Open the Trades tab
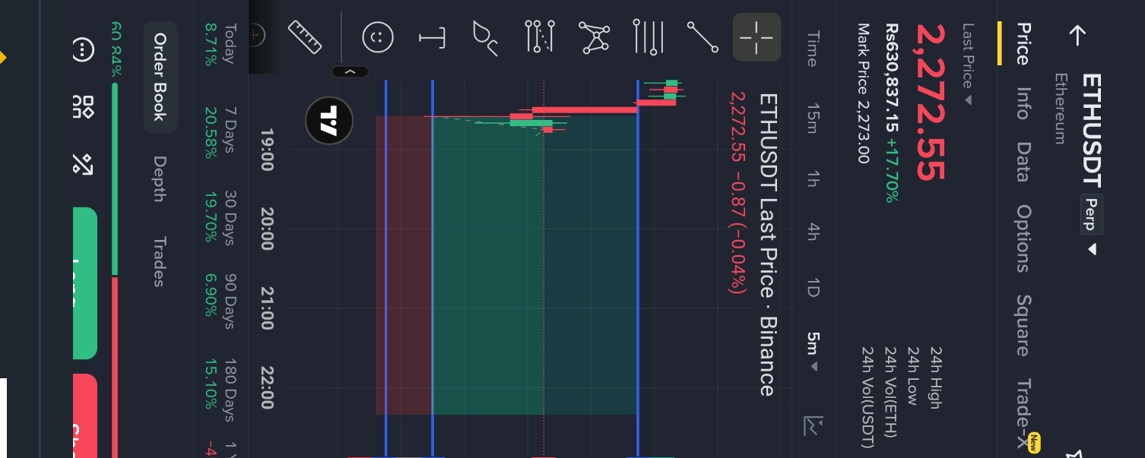 (159, 262)
